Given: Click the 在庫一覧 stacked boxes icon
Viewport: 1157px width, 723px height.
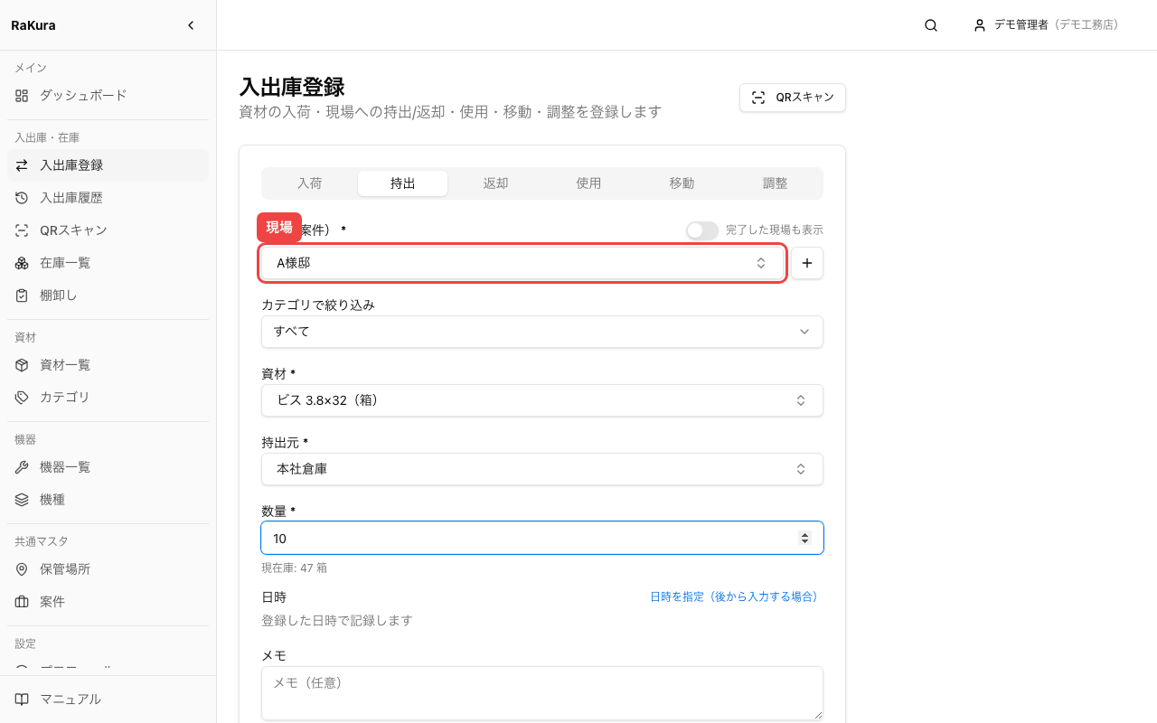Looking at the screenshot, I should (22, 263).
